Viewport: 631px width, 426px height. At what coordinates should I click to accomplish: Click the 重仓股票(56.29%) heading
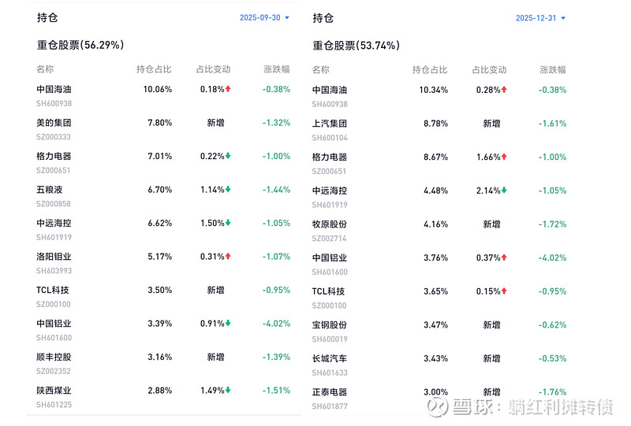[80, 45]
